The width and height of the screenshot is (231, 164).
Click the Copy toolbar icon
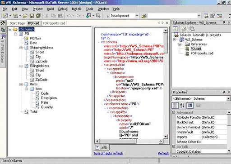[53, 16]
